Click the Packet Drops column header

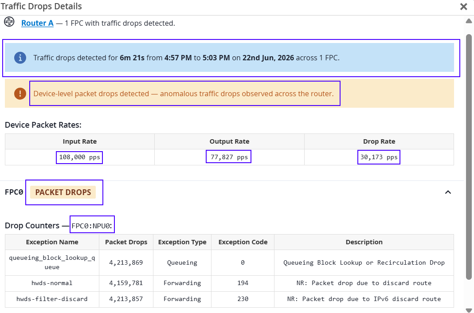[x=126, y=242]
